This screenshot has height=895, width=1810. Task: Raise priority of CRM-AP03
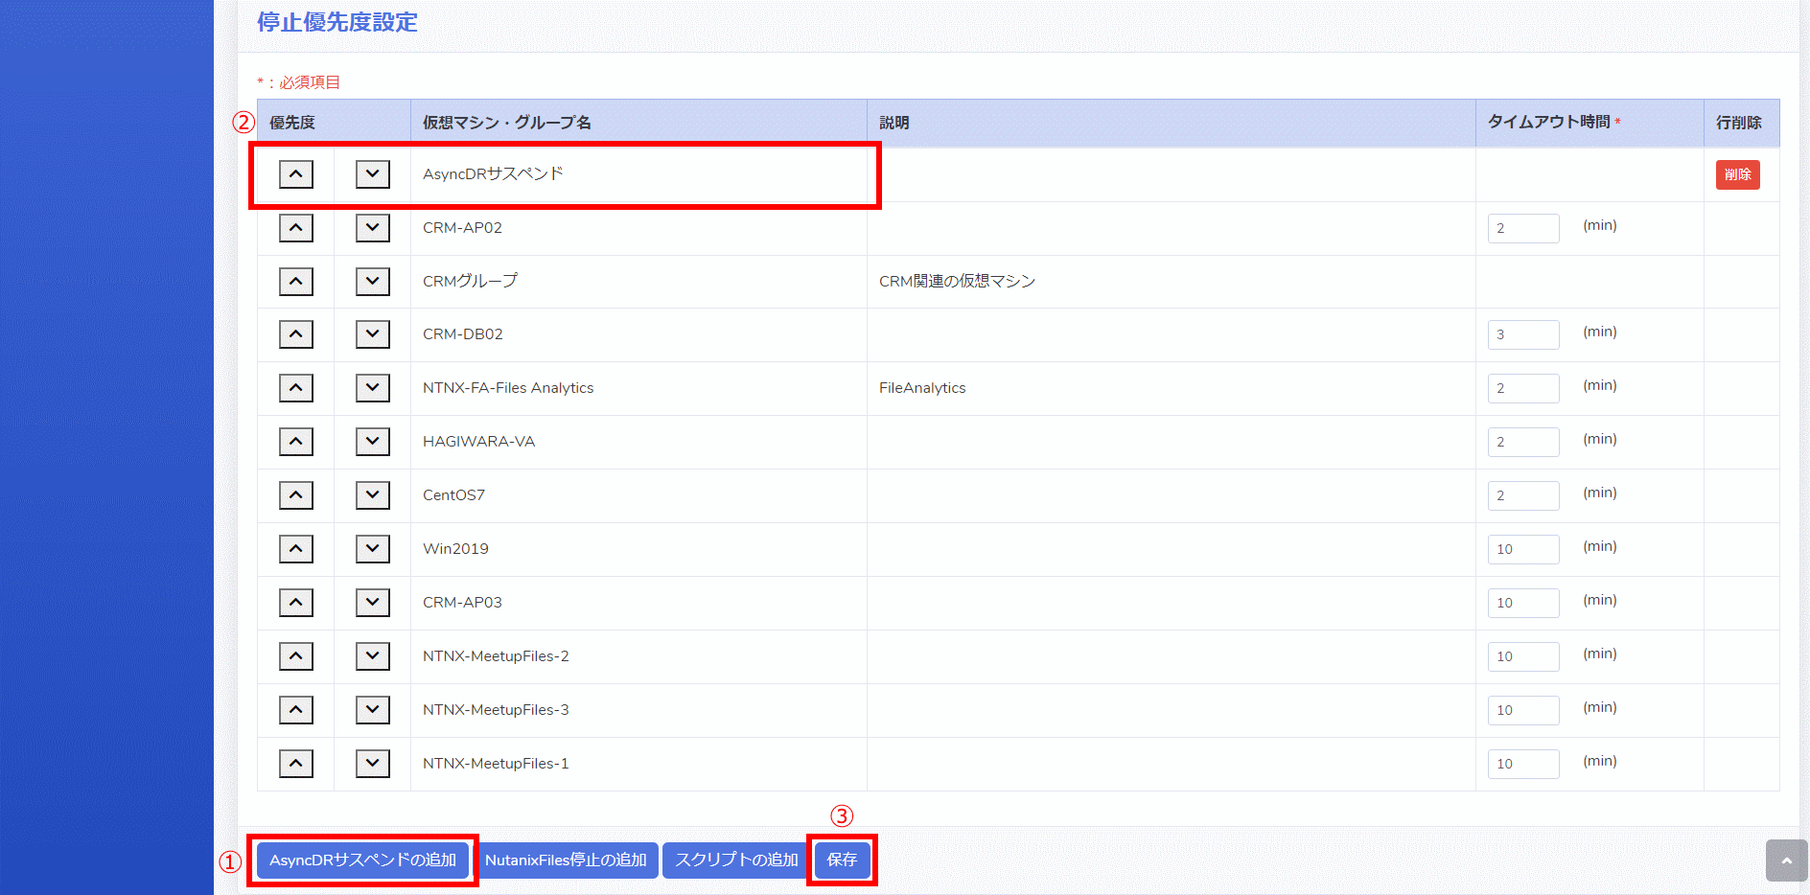295,603
